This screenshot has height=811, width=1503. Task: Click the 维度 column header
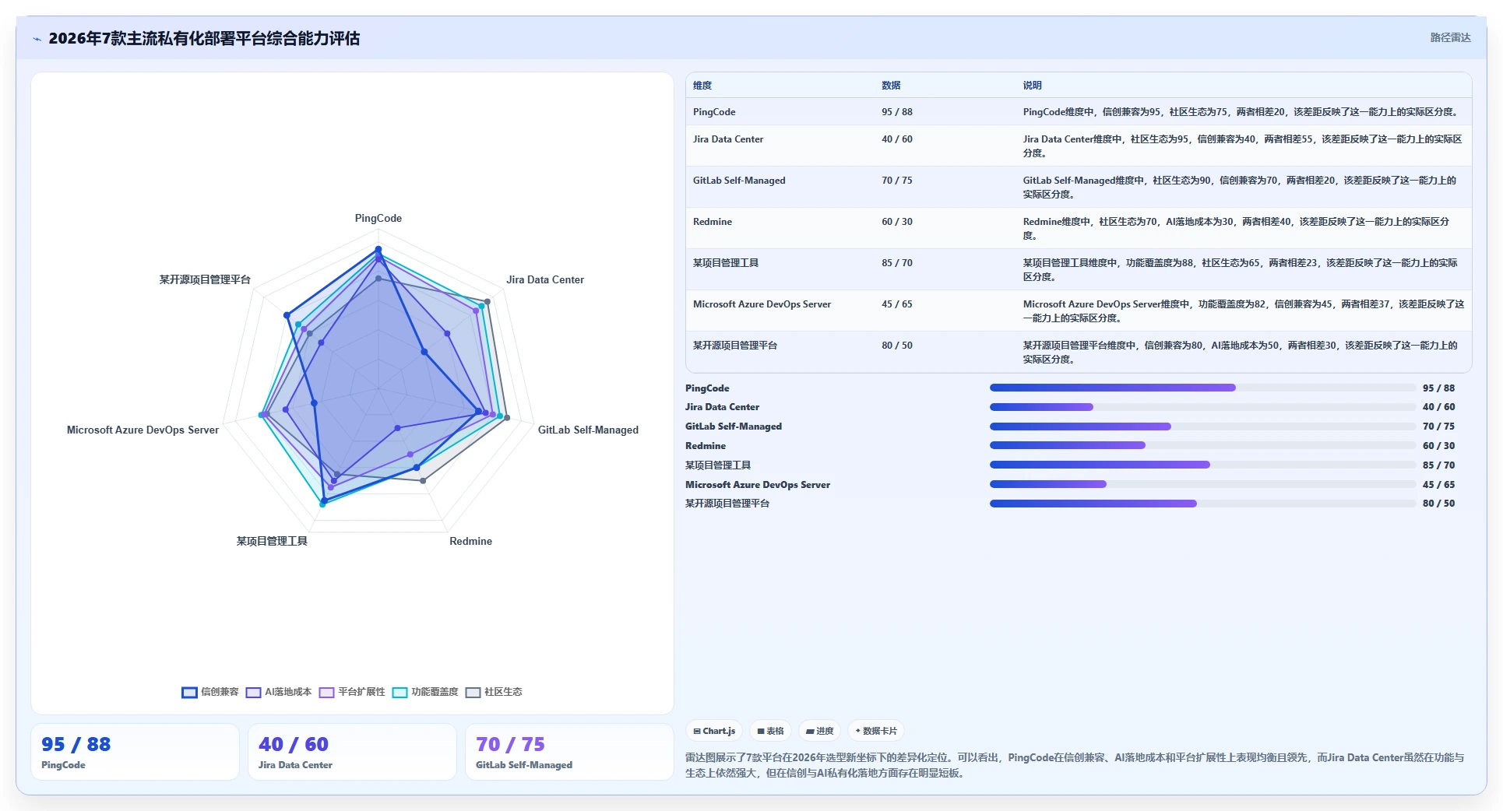point(702,86)
